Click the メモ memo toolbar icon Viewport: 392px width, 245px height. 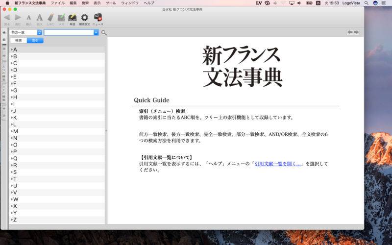tap(61, 18)
